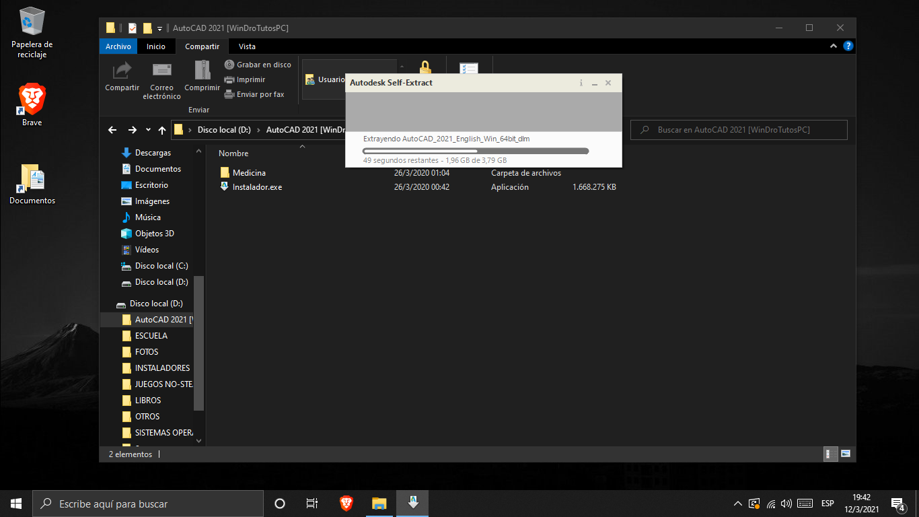Open File Explorer from the taskbar

click(379, 504)
